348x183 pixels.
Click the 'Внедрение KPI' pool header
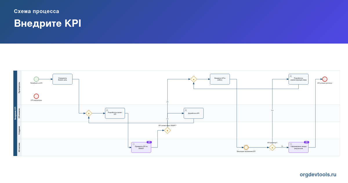click(15, 113)
